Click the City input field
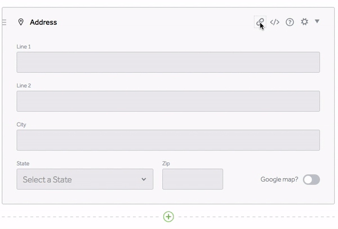This screenshot has height=229, width=338. pos(168,140)
